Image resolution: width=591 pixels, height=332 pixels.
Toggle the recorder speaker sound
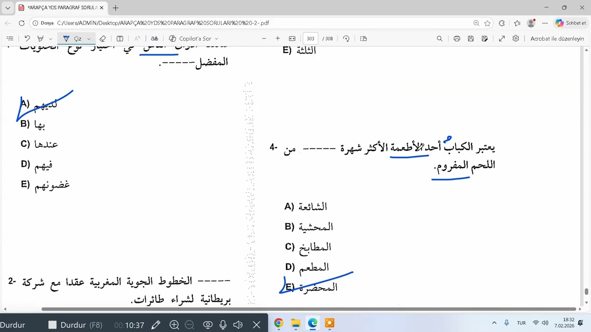pyautogui.click(x=238, y=325)
